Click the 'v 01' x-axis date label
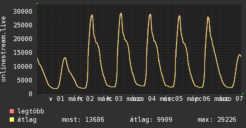 pos(57,99)
